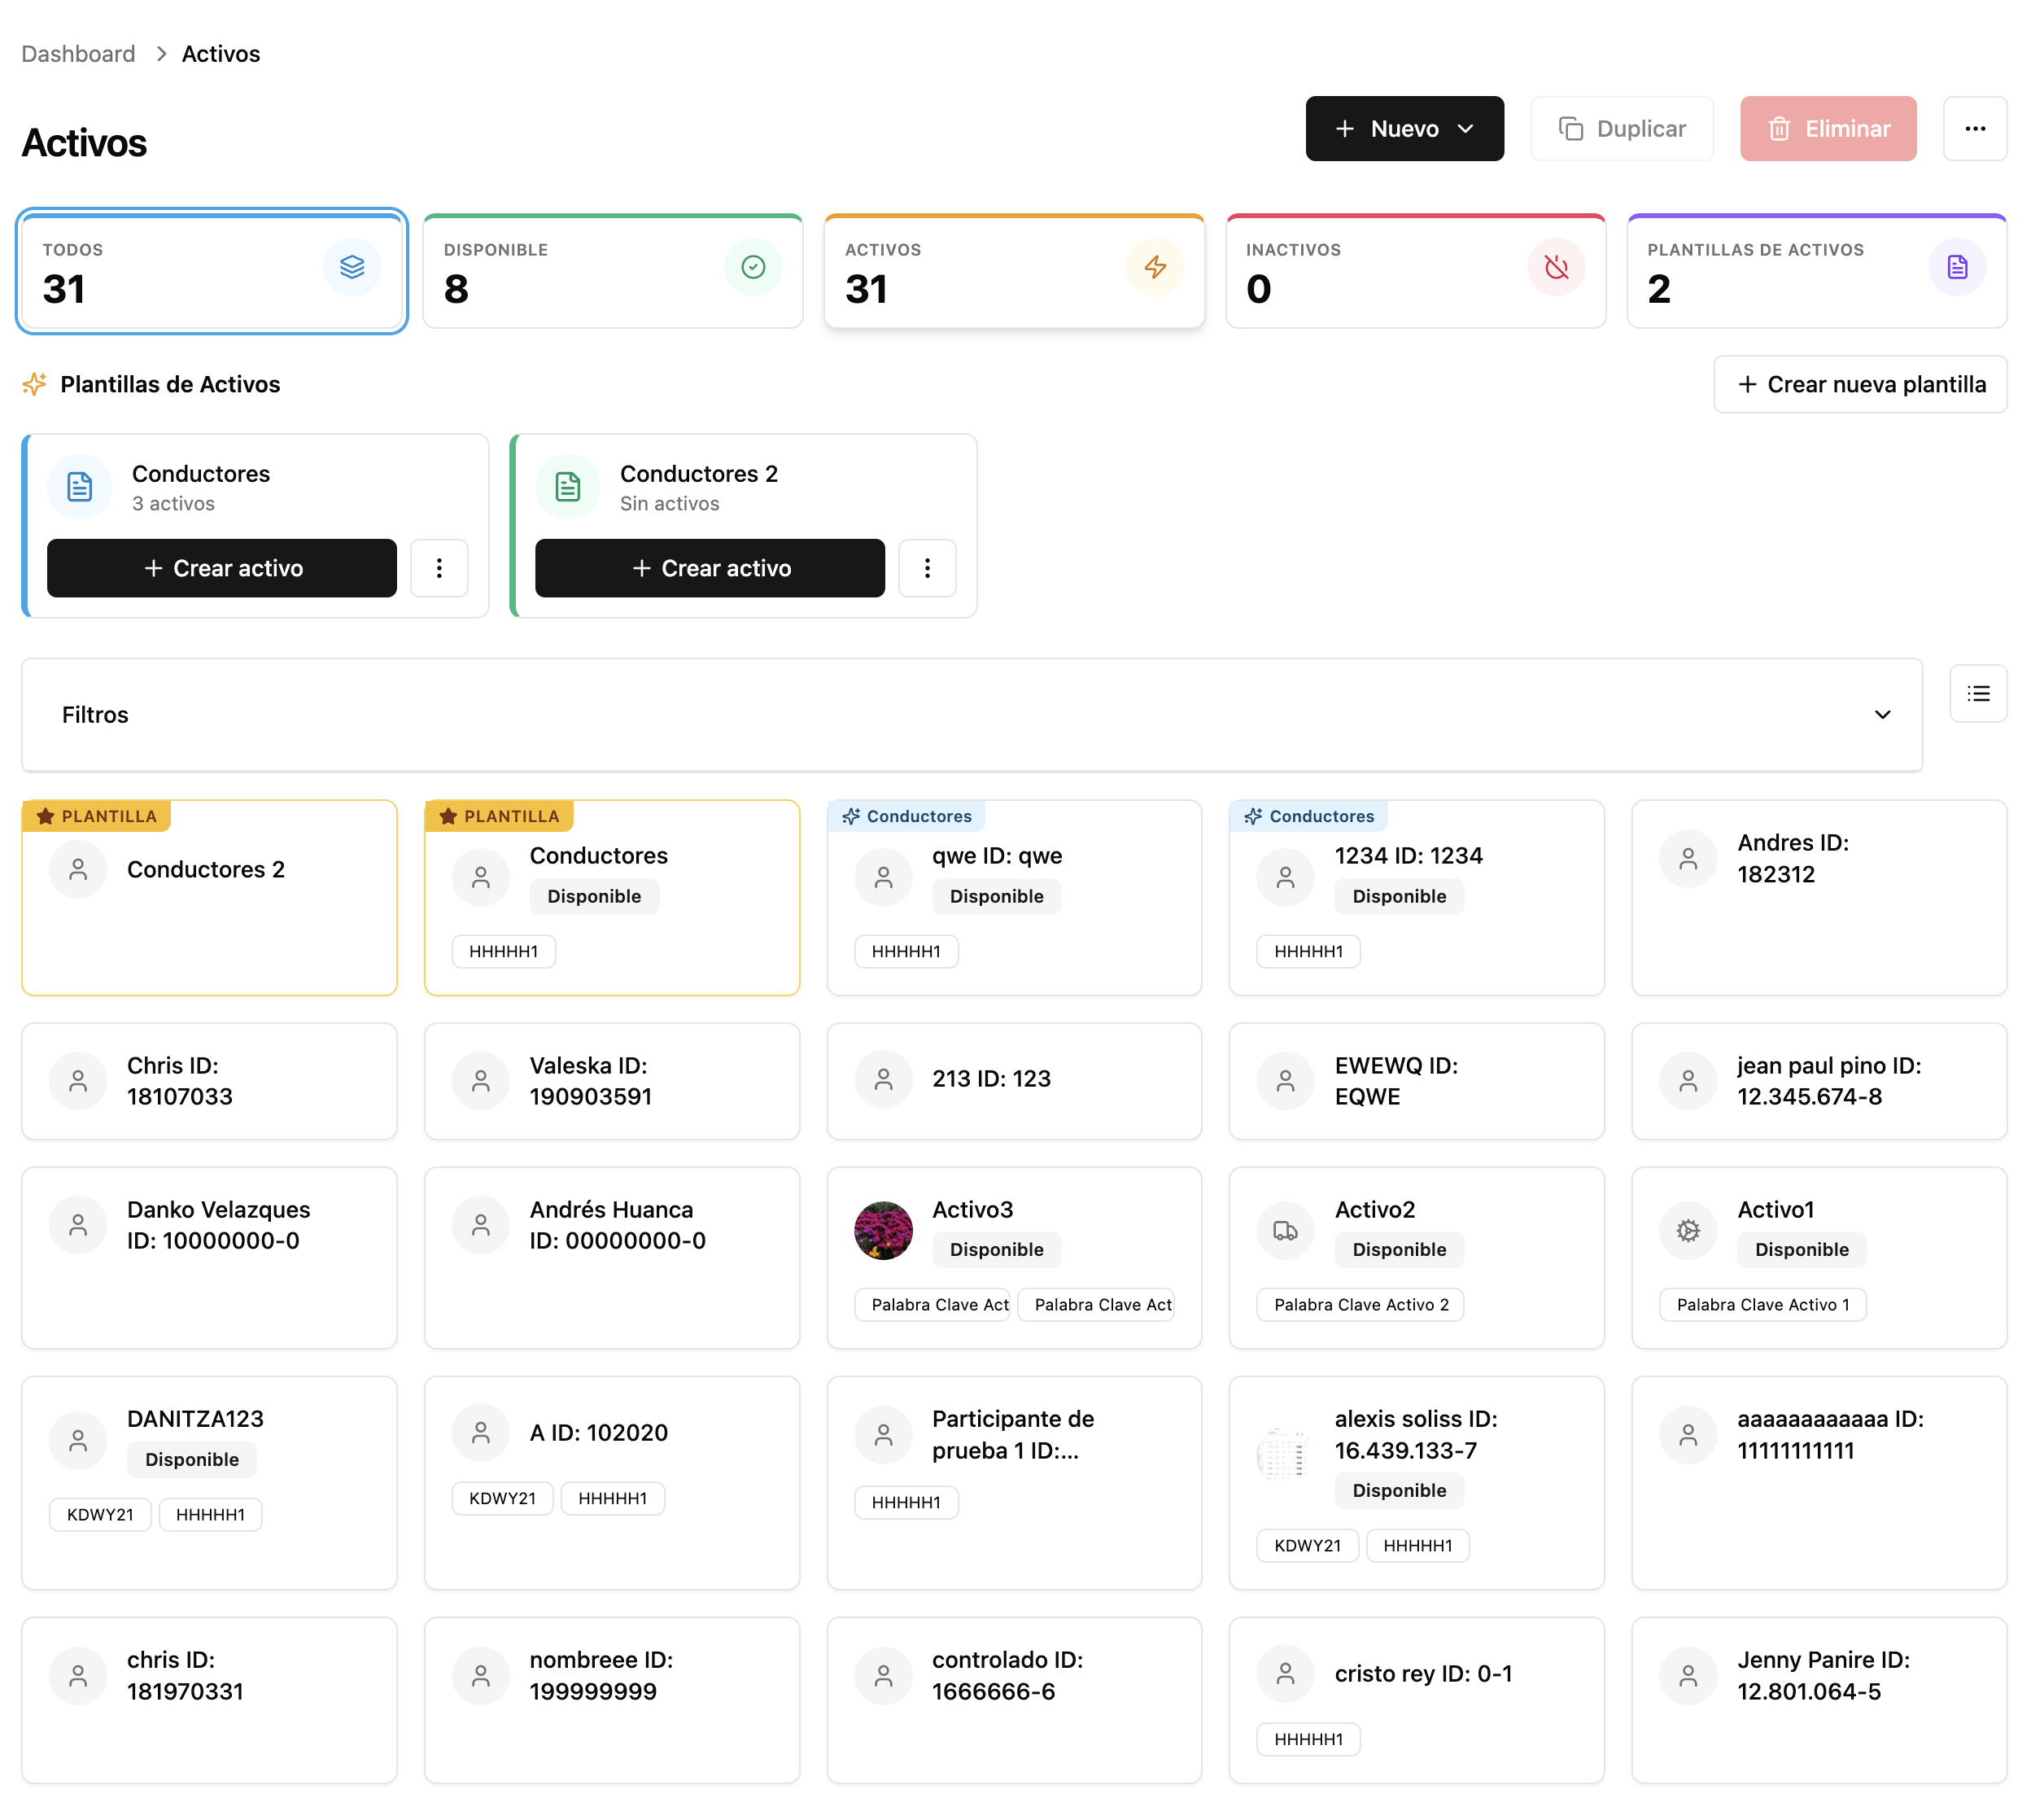Open the Conductores 2 plantilla card

click(209, 898)
